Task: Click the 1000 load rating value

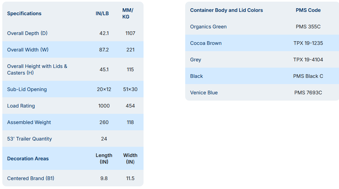Action: (x=104, y=106)
